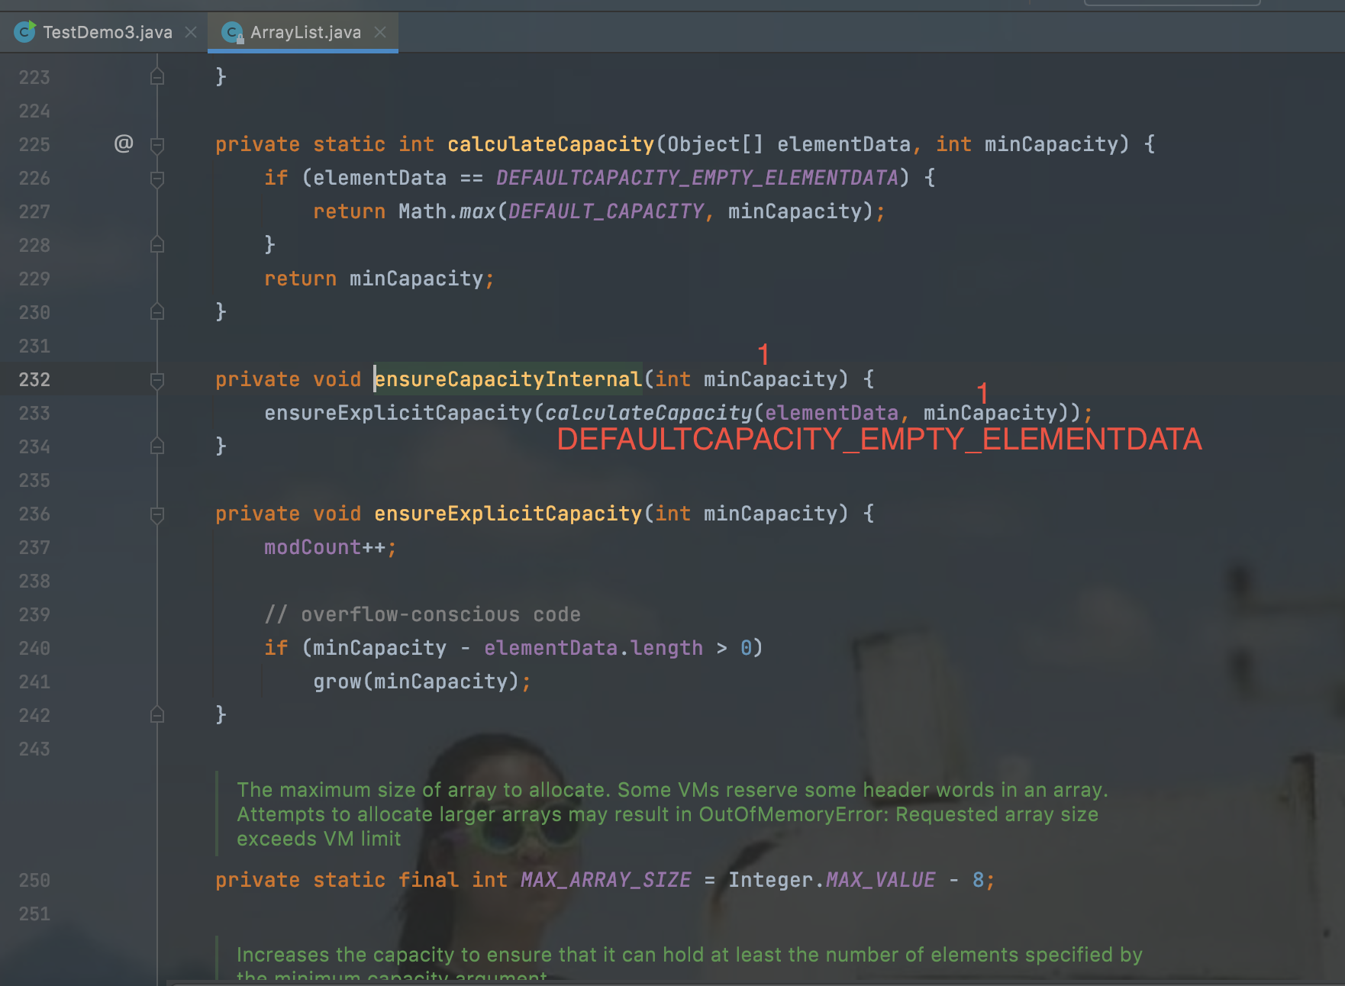Click elementData.length on line 240
This screenshot has height=986, width=1345.
coord(593,648)
